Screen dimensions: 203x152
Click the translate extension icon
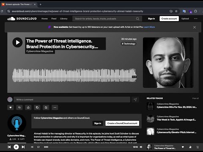(x=184, y=11)
